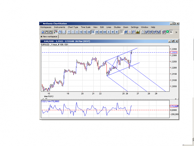This screenshot has width=194, height=146.
Task: Click the 1,3350 price axis label
Action: click(174, 49)
